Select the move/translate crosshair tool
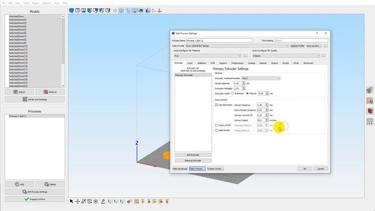This screenshot has width=375, height=211. [x=77, y=202]
